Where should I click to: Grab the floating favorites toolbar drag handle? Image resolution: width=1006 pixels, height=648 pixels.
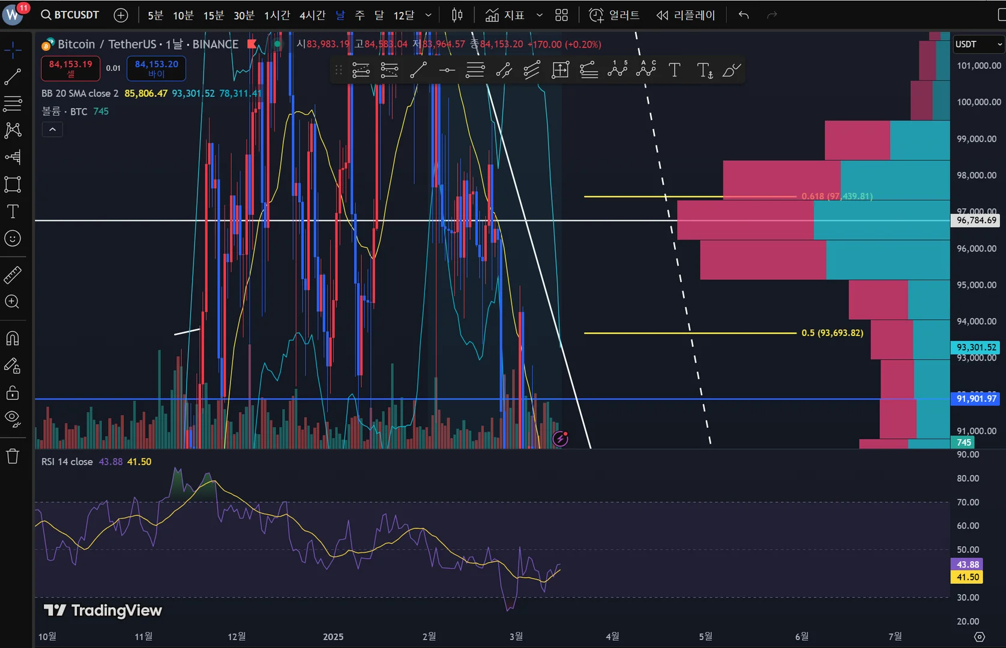point(339,70)
